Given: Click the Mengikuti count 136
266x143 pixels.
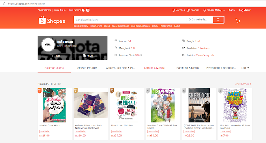Looking at the screenshot, I should 133,48.
